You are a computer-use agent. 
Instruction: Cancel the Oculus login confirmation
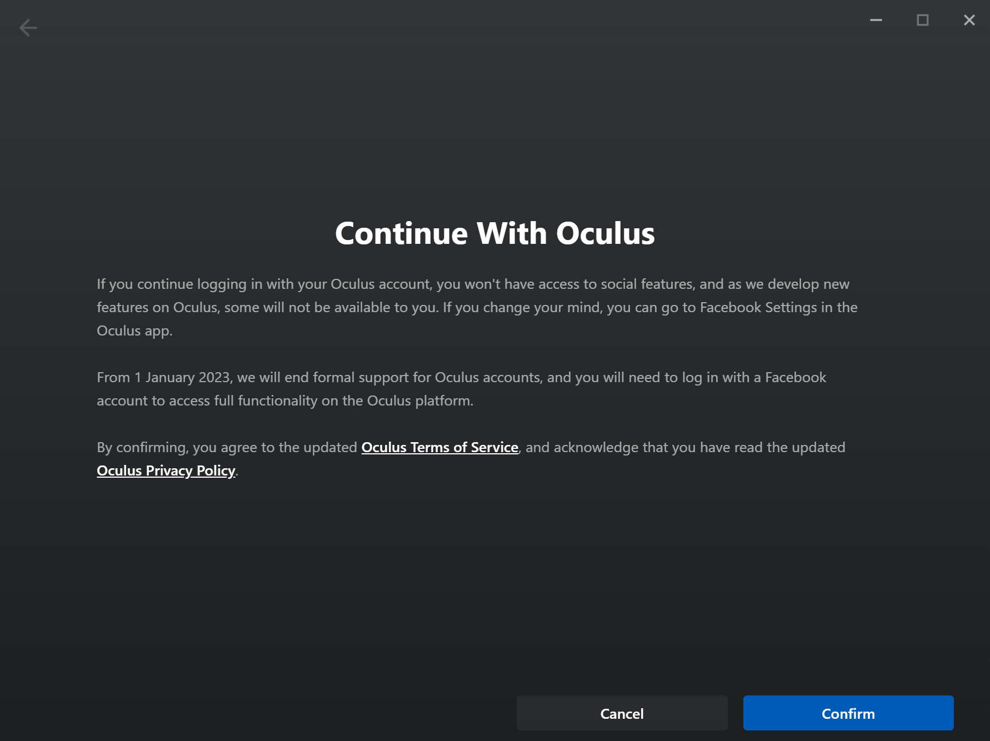click(622, 713)
